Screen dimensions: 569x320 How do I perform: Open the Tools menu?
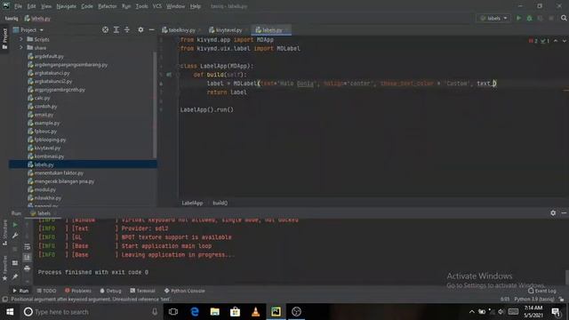tap(142, 6)
